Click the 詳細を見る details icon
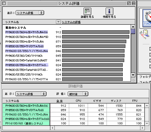The width and height of the screenshot is (151, 132). tap(87, 11)
